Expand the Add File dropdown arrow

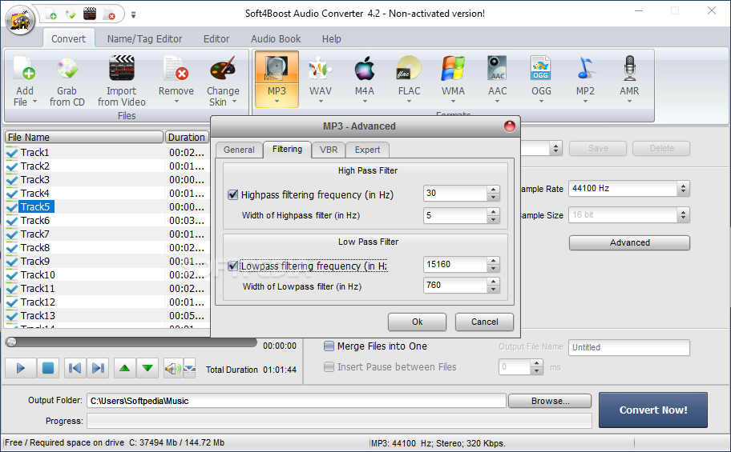click(34, 102)
